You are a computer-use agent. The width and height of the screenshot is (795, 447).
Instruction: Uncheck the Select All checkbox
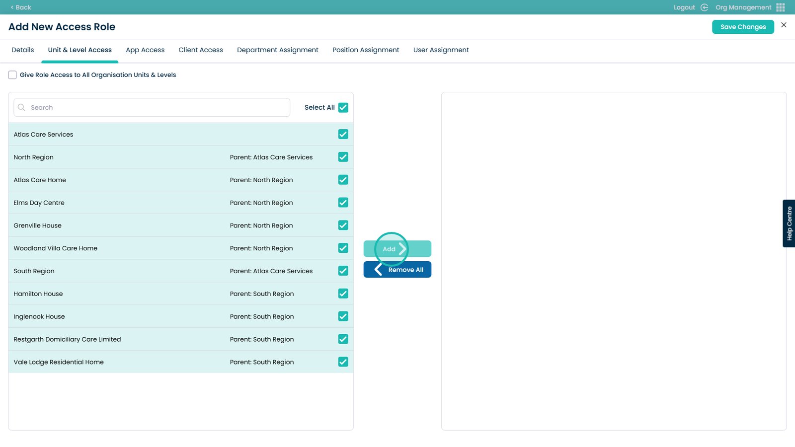pos(343,107)
